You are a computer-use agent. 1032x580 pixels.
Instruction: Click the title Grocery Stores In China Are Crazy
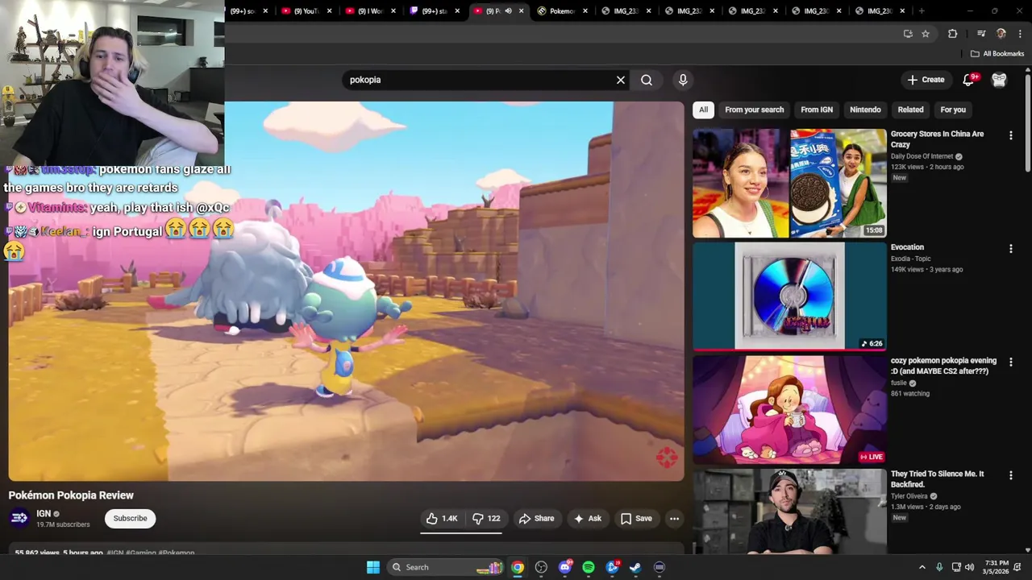pos(937,139)
